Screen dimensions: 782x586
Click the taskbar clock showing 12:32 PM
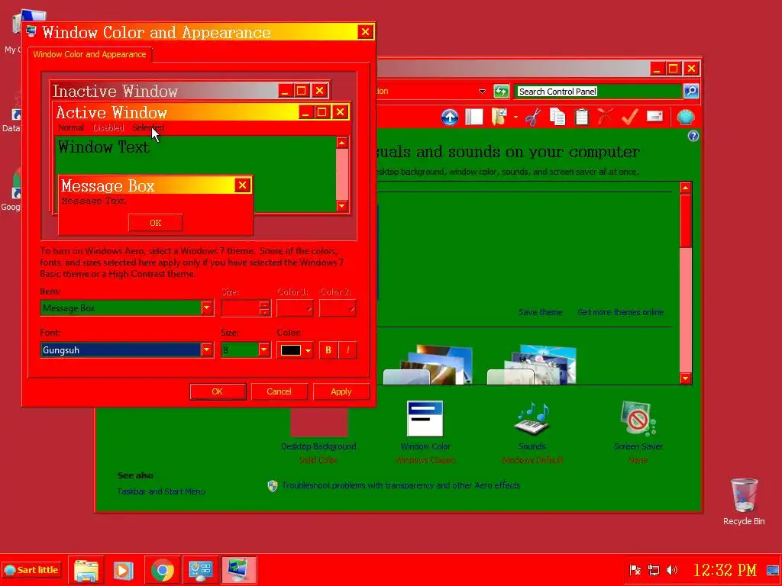tap(725, 570)
